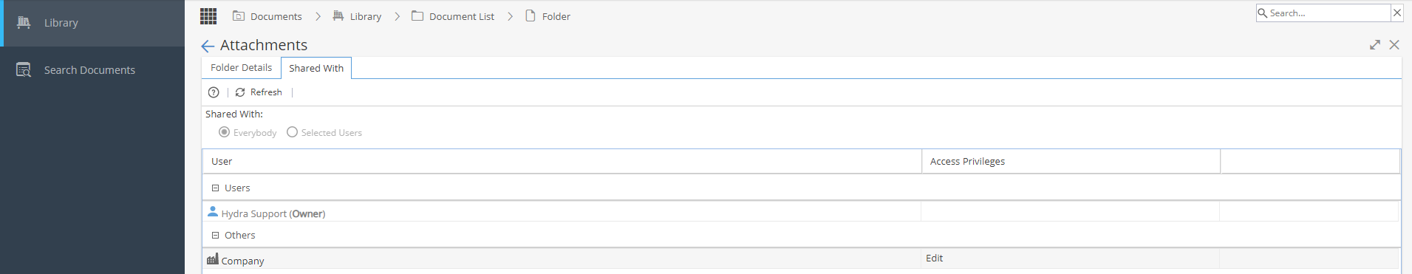Click the Library sidebar icon
The height and width of the screenshot is (274, 1412).
pos(24,23)
